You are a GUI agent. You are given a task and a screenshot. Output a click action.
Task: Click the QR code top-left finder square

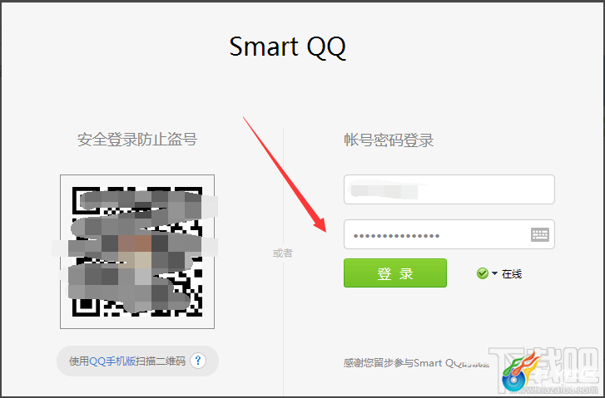85,199
